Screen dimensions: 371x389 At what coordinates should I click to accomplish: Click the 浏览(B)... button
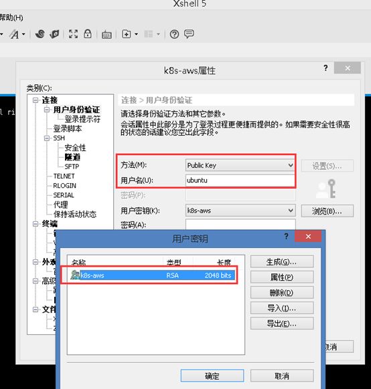[x=327, y=211]
